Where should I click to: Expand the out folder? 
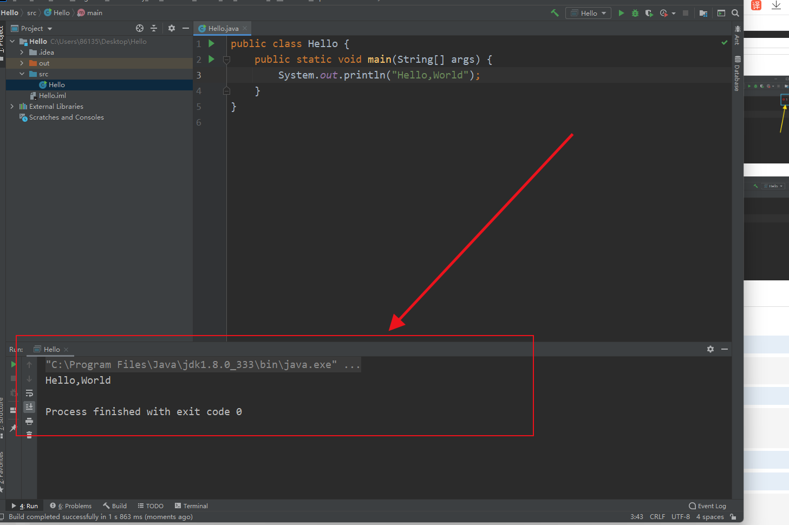(22, 63)
